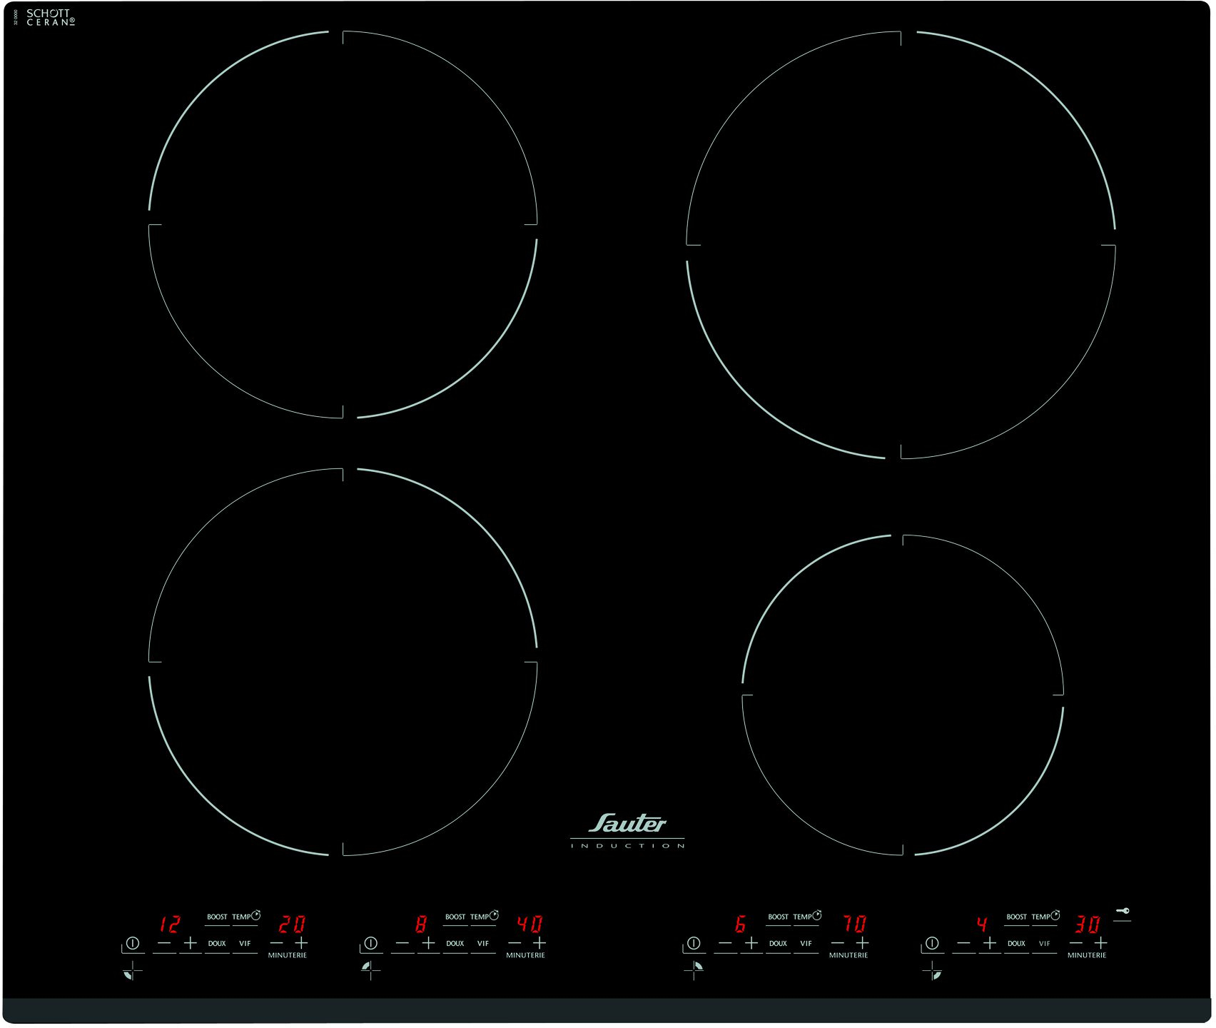Select VIF for the zone at level 8
Screen dimensions: 1216x1028
click(483, 943)
